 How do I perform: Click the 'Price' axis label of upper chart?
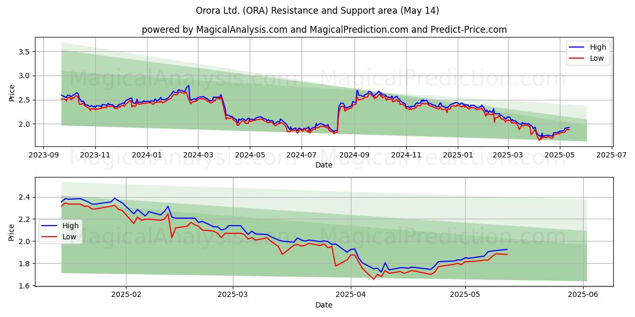[x=12, y=92]
